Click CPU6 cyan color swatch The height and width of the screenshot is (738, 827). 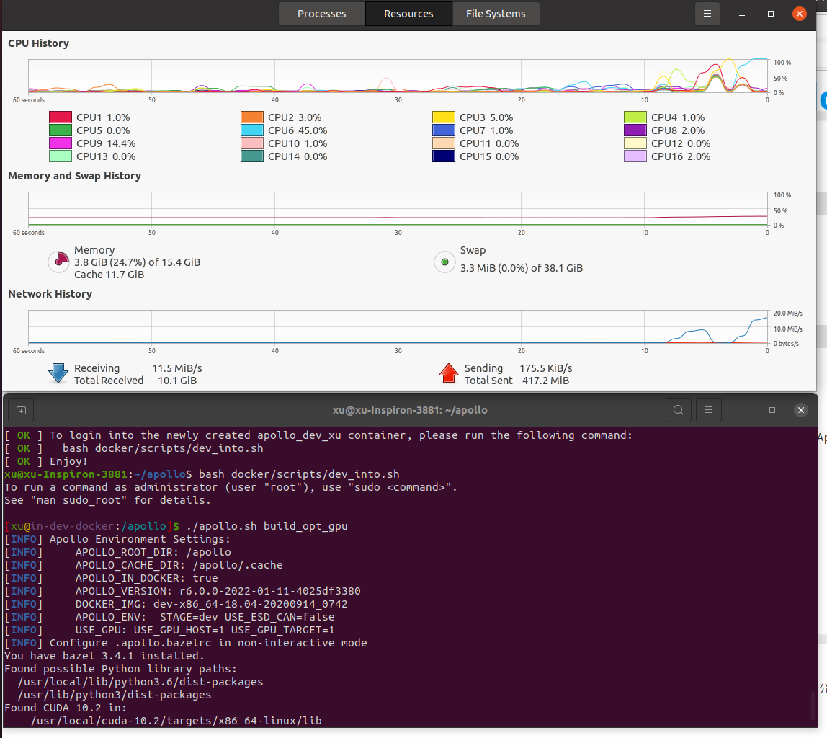tap(252, 130)
